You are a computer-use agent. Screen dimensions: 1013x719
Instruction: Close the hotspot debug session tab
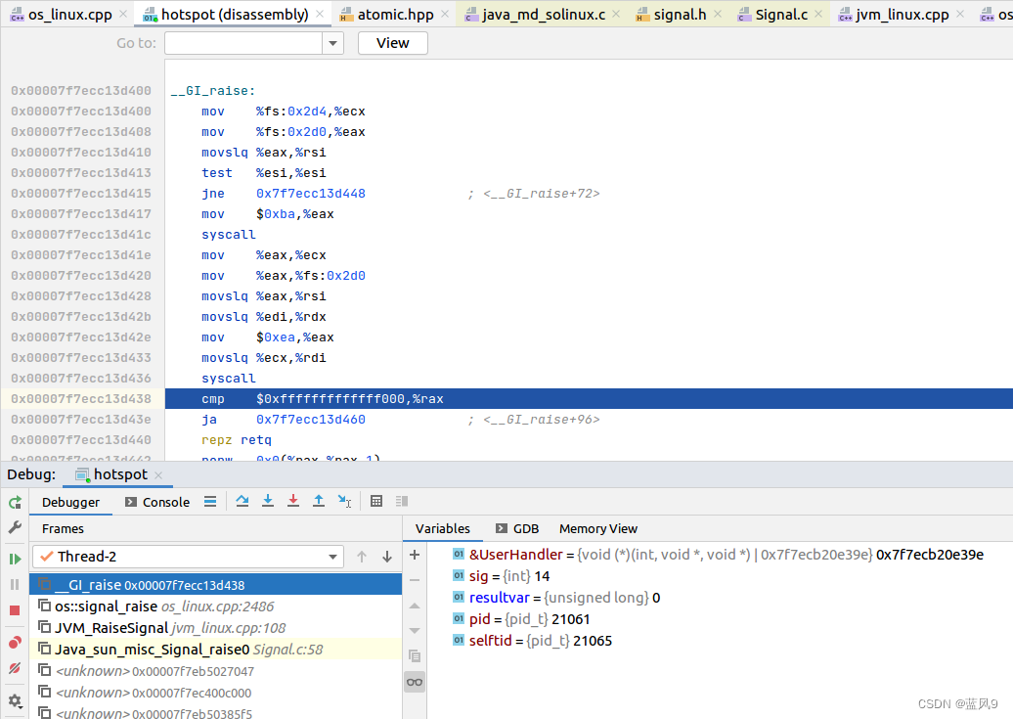[x=158, y=475]
